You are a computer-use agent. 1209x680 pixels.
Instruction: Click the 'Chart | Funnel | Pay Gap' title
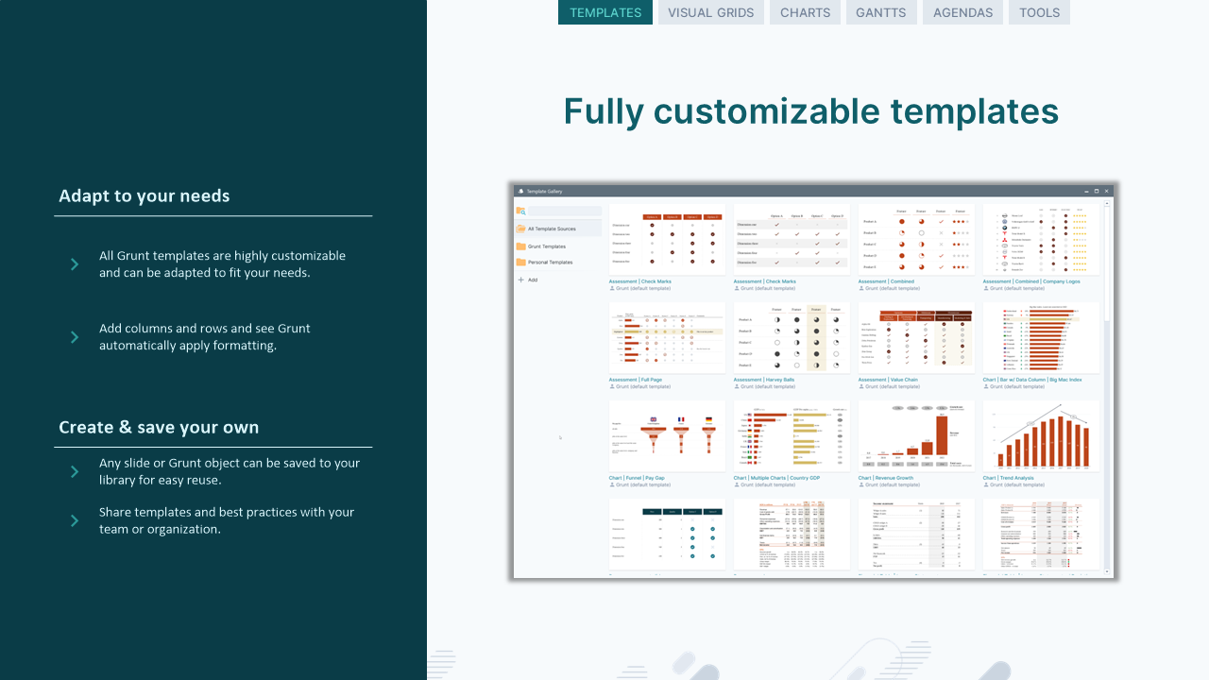pyautogui.click(x=637, y=478)
